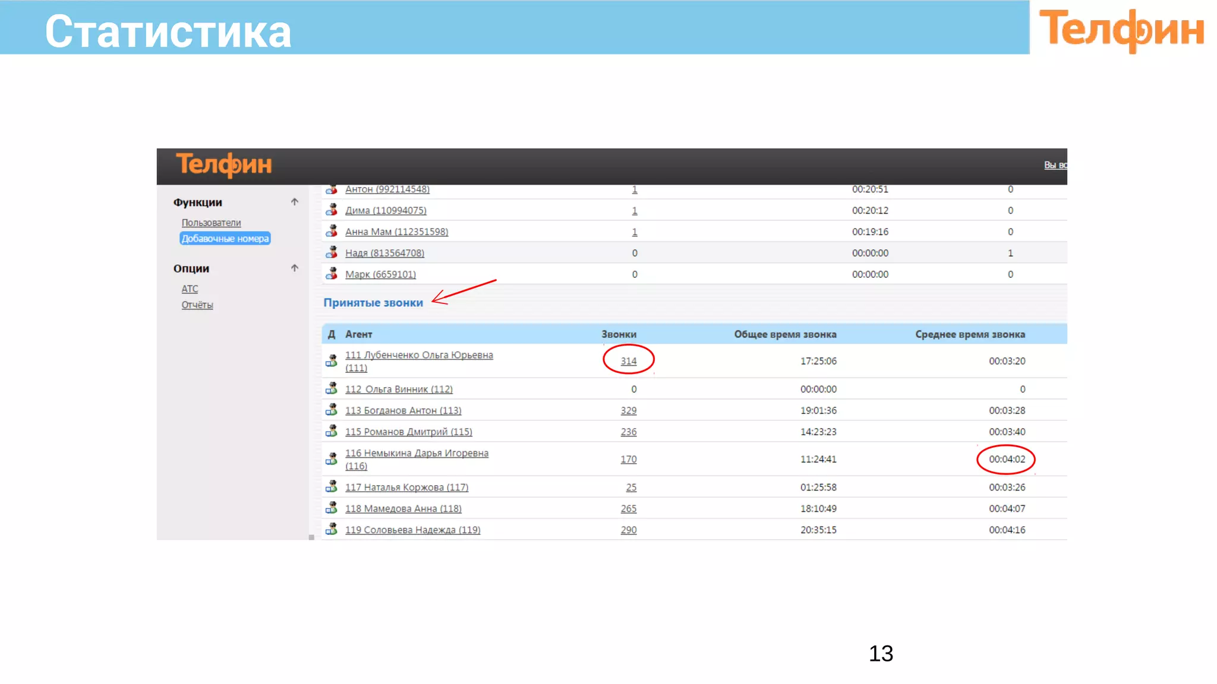Image resolution: width=1217 pixels, height=684 pixels.
Task: Collapse the Функции section arrow
Action: click(294, 202)
